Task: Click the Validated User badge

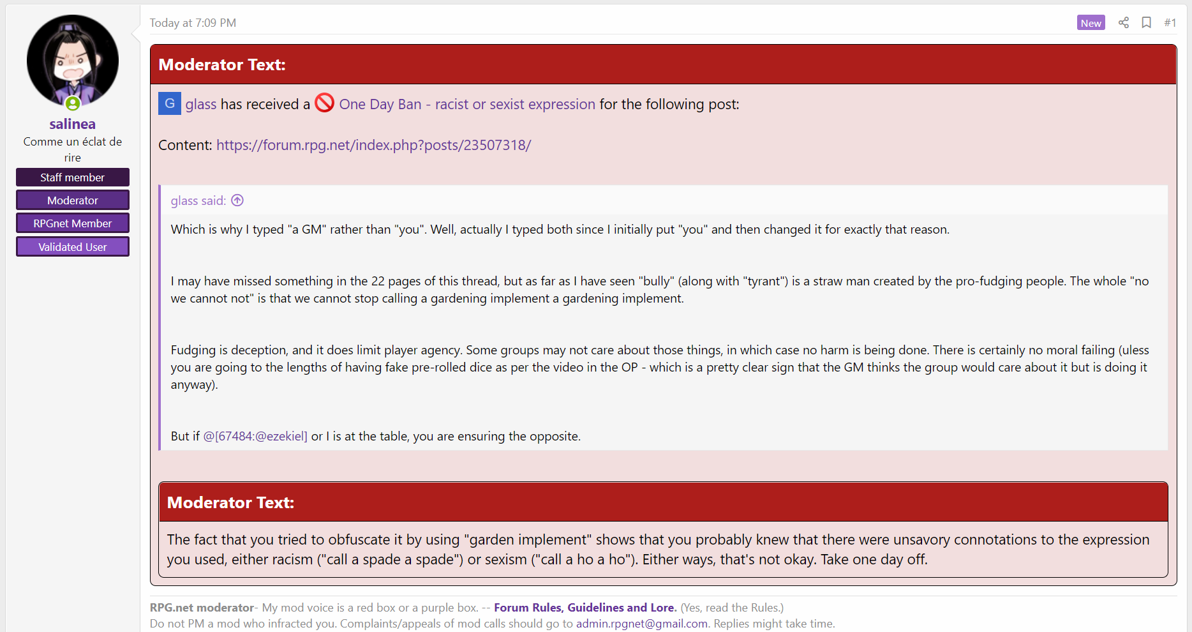Action: click(73, 247)
